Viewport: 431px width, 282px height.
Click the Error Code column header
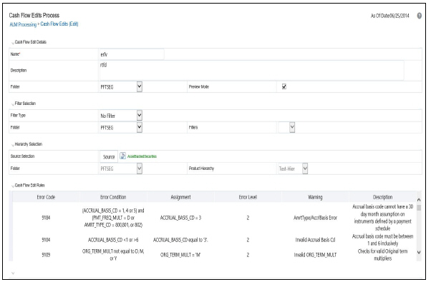tap(46, 197)
